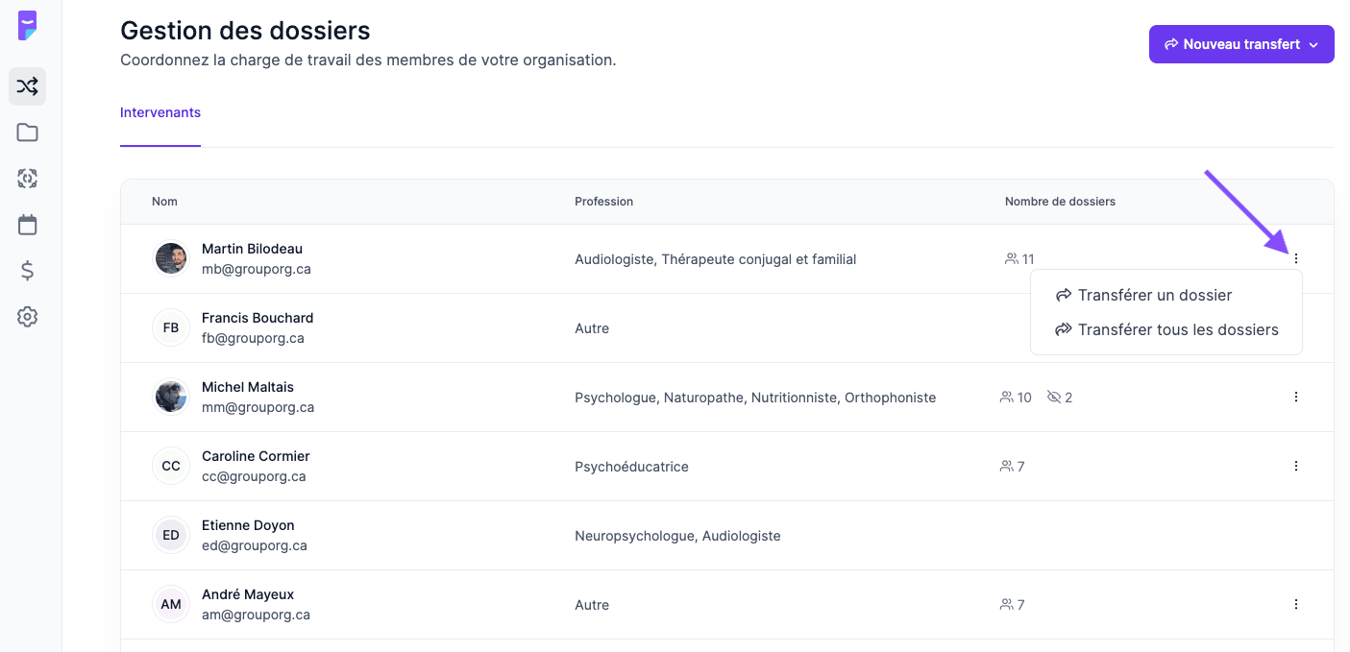Image resolution: width=1350 pixels, height=652 pixels.
Task: Click Martin Bilodeau's profile photo
Action: [171, 258]
